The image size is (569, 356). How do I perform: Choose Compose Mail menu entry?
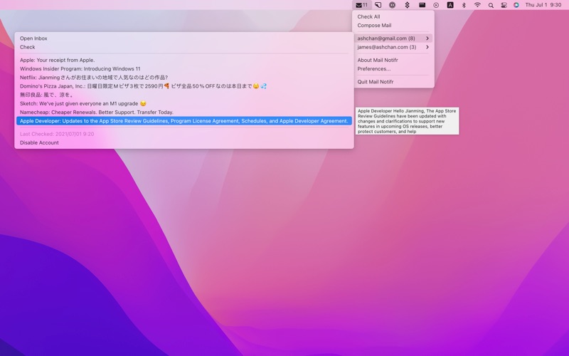point(374,26)
